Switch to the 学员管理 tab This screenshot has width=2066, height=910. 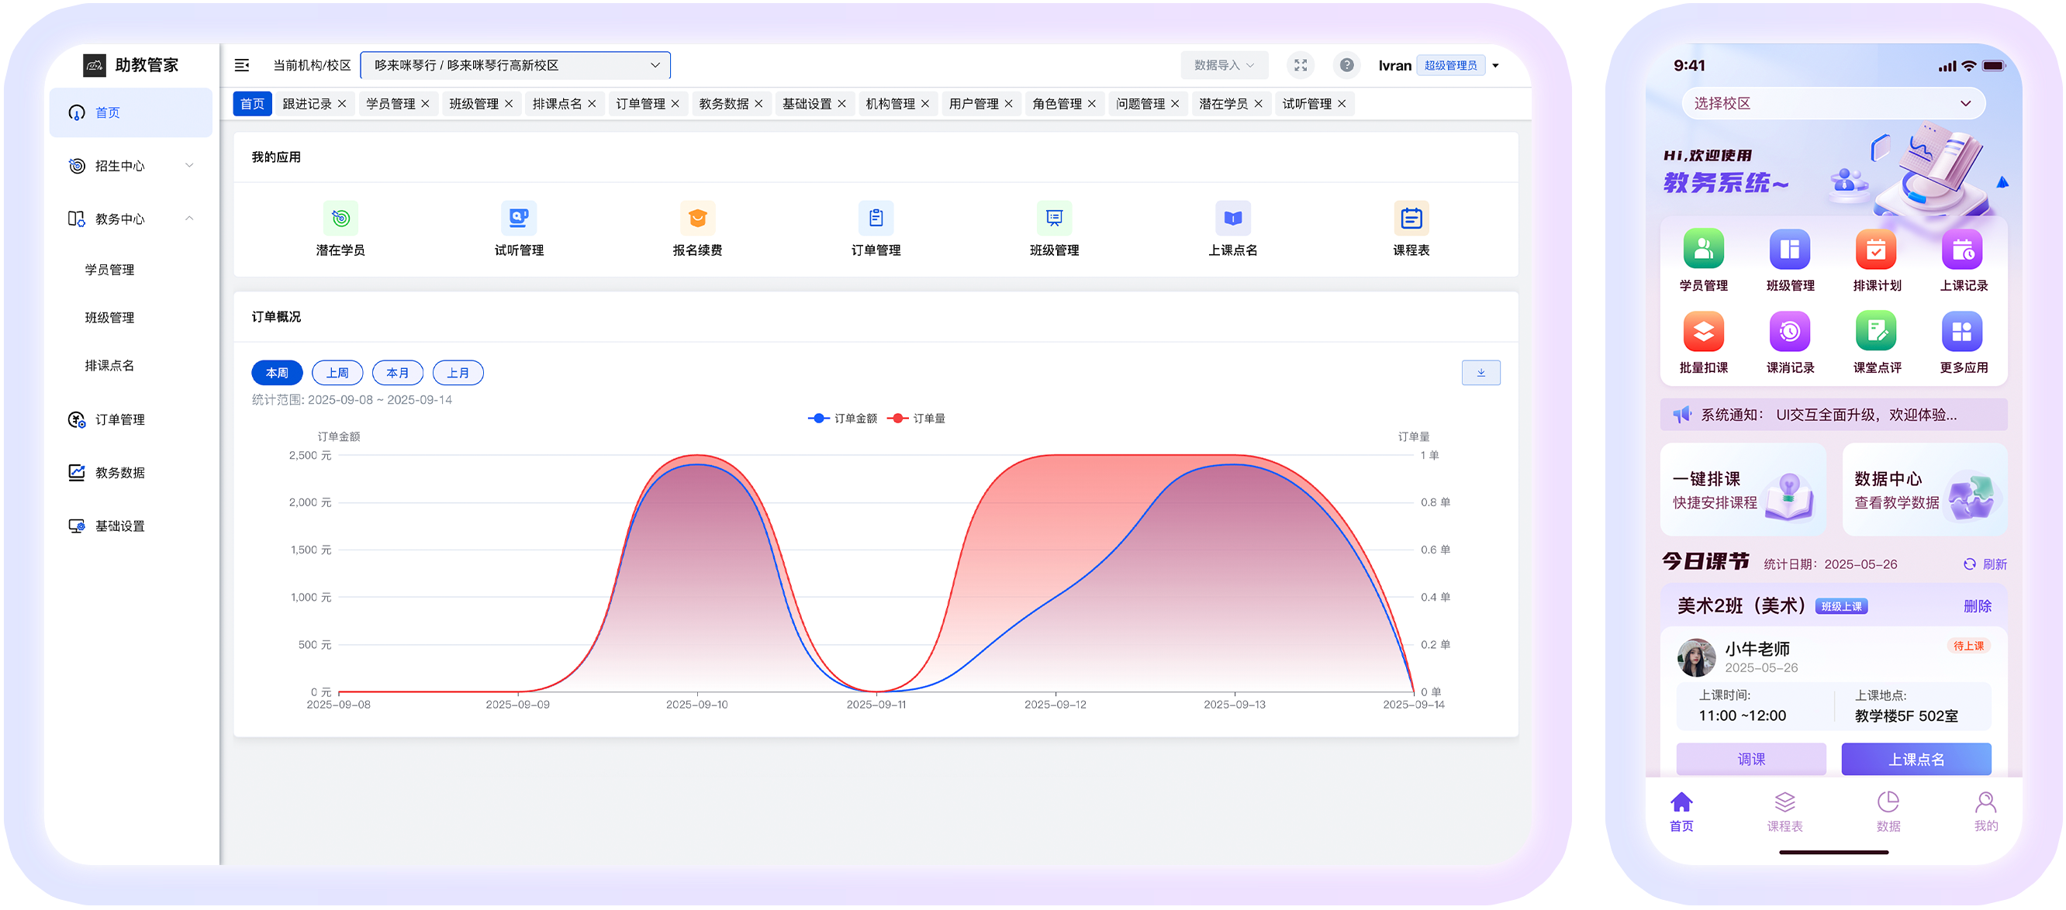(x=390, y=104)
